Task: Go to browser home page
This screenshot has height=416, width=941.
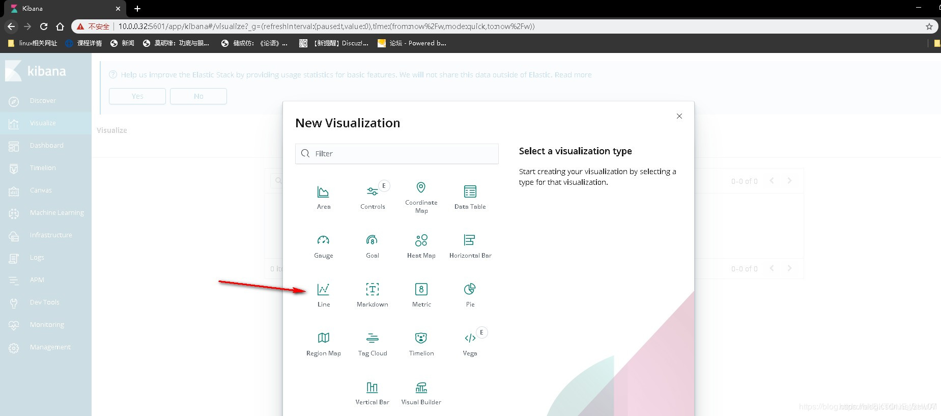Action: click(x=60, y=26)
